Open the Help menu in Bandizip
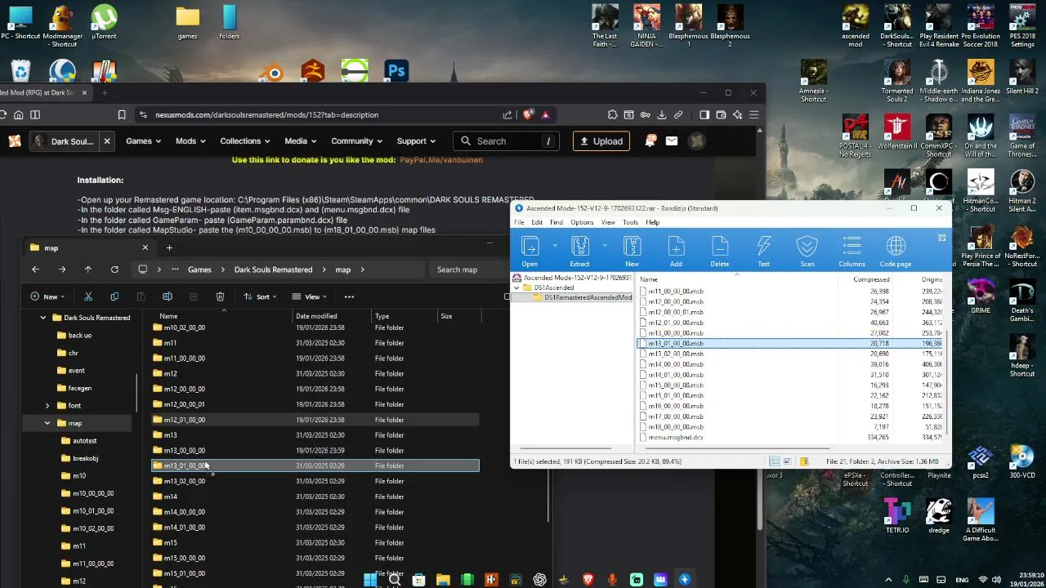 (x=652, y=222)
